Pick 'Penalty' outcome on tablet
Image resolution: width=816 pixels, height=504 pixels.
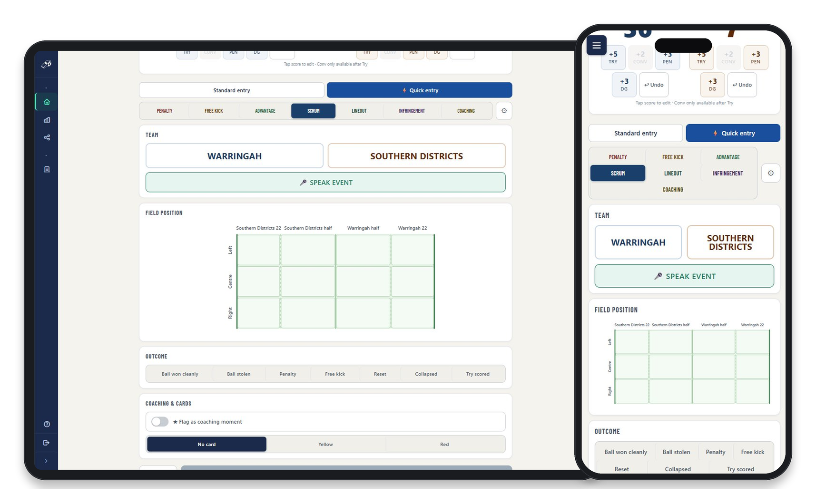tap(287, 374)
